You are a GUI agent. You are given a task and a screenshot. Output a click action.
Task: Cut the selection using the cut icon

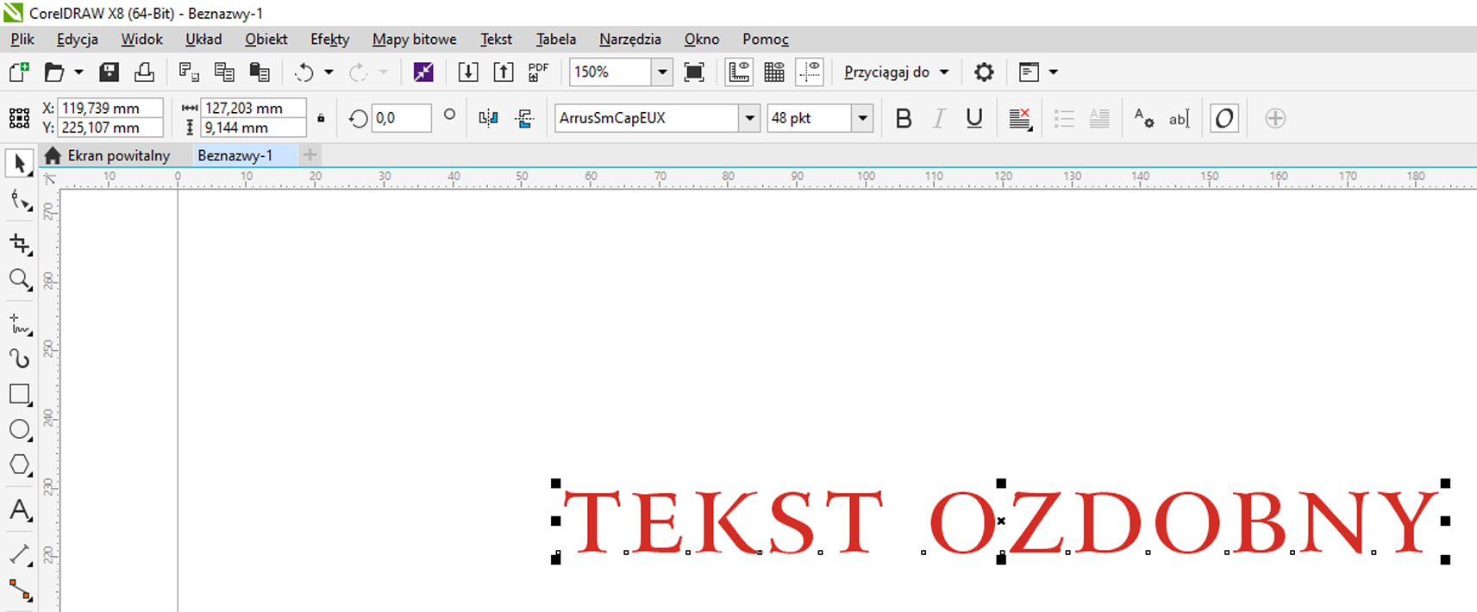click(189, 72)
